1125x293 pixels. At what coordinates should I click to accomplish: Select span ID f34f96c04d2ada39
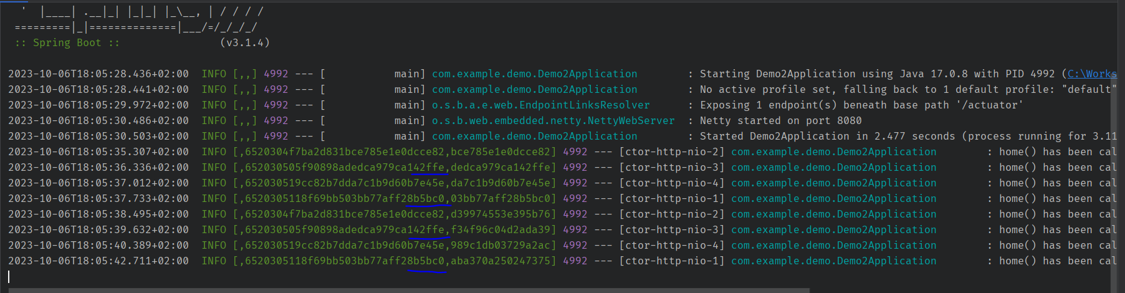pos(500,229)
